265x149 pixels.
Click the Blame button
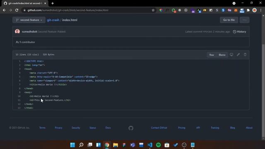222,55
